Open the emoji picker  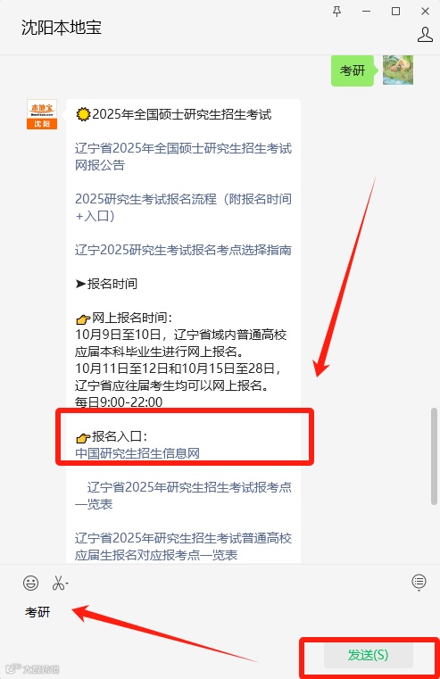(30, 583)
